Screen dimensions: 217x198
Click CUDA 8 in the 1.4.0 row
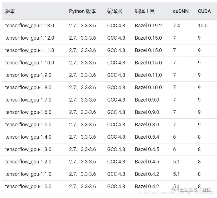pyautogui.click(x=199, y=137)
